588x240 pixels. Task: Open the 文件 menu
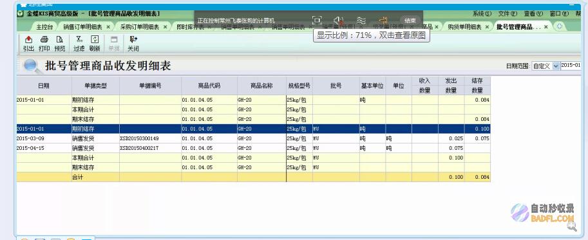tap(508, 14)
